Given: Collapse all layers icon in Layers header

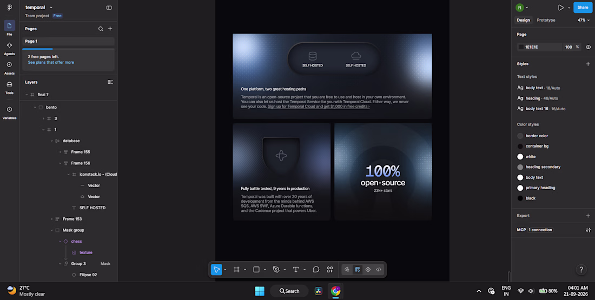Looking at the screenshot, I should (x=110, y=82).
